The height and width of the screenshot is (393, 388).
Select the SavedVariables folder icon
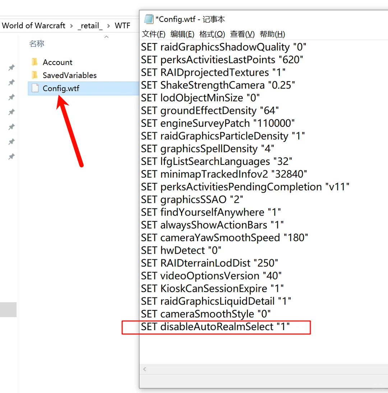click(35, 75)
